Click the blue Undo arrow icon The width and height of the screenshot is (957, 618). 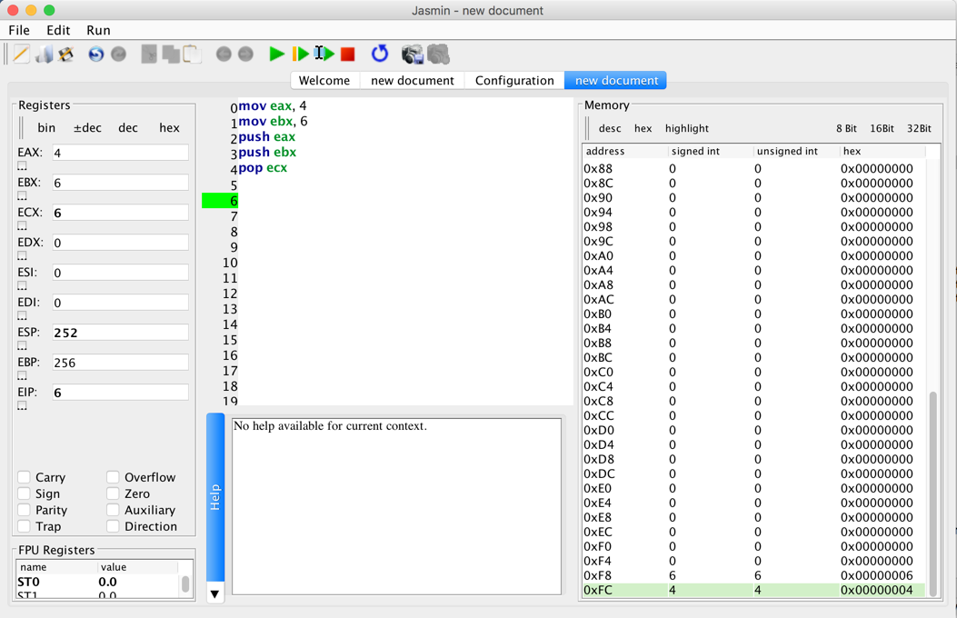click(x=95, y=55)
